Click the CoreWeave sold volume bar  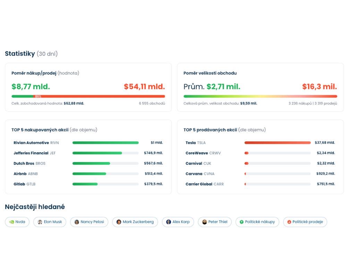pos(278,153)
